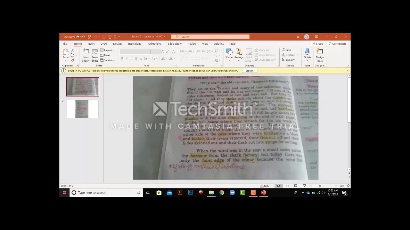
Task: Select the Format Painter brush
Action: pos(72,60)
